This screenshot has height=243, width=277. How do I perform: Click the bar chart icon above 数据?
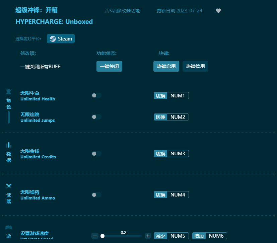point(8,144)
